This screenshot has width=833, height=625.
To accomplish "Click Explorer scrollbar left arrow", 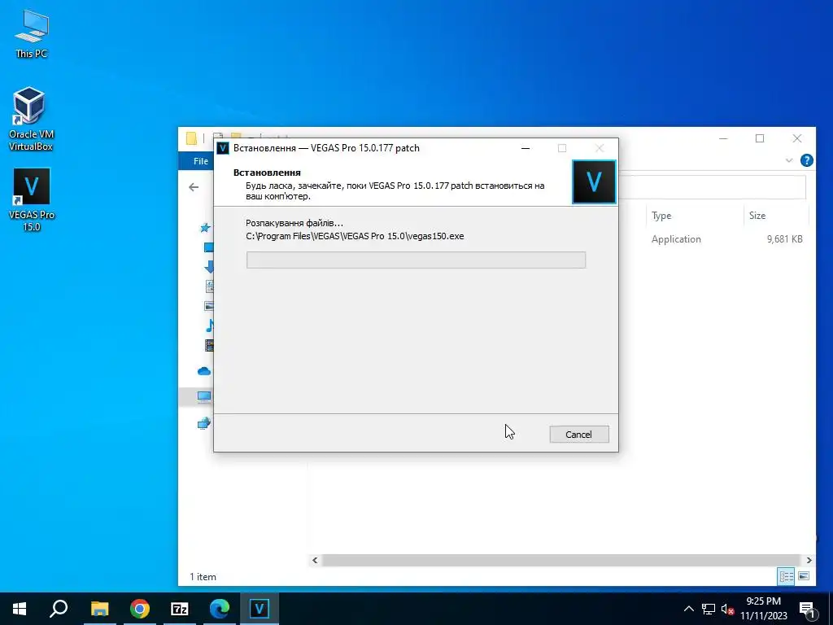I will pyautogui.click(x=315, y=560).
